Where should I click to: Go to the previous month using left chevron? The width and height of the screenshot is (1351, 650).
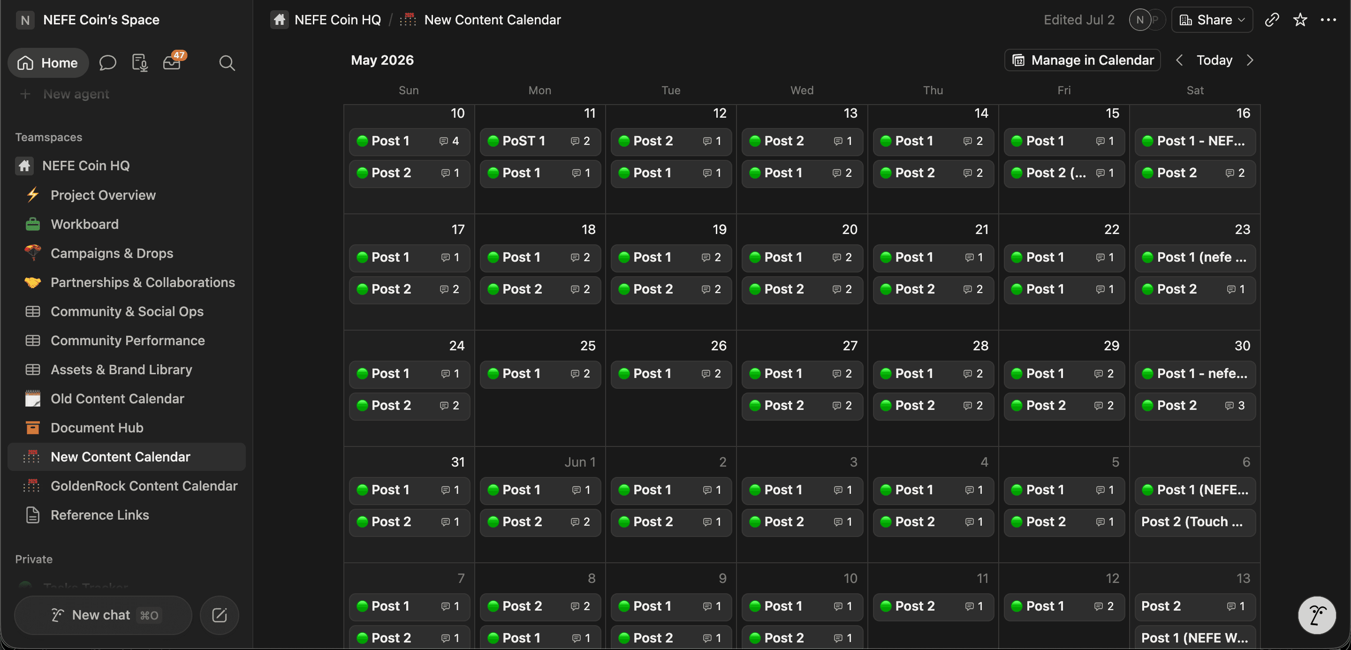(x=1179, y=60)
